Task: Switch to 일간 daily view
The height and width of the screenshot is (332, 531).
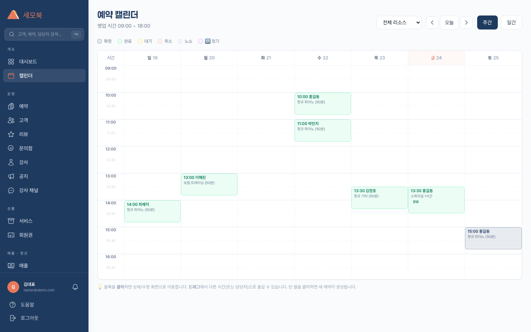Action: click(x=511, y=23)
